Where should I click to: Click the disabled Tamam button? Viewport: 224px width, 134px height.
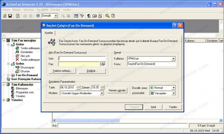click(134, 107)
